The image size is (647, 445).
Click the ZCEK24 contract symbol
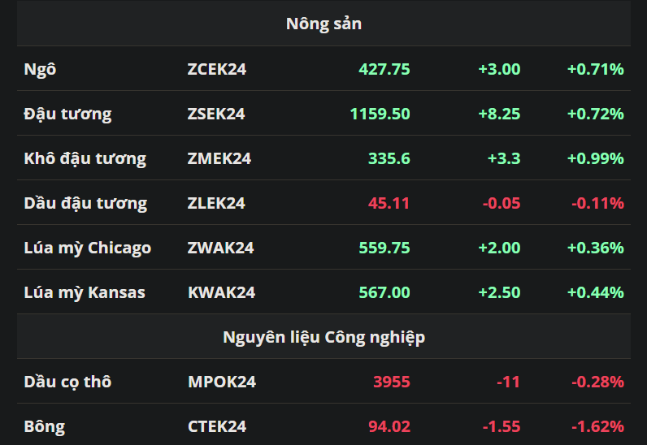click(216, 69)
